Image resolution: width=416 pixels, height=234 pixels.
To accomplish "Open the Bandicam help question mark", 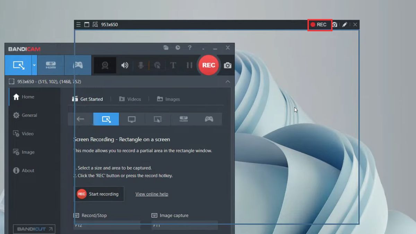I will click(190, 47).
